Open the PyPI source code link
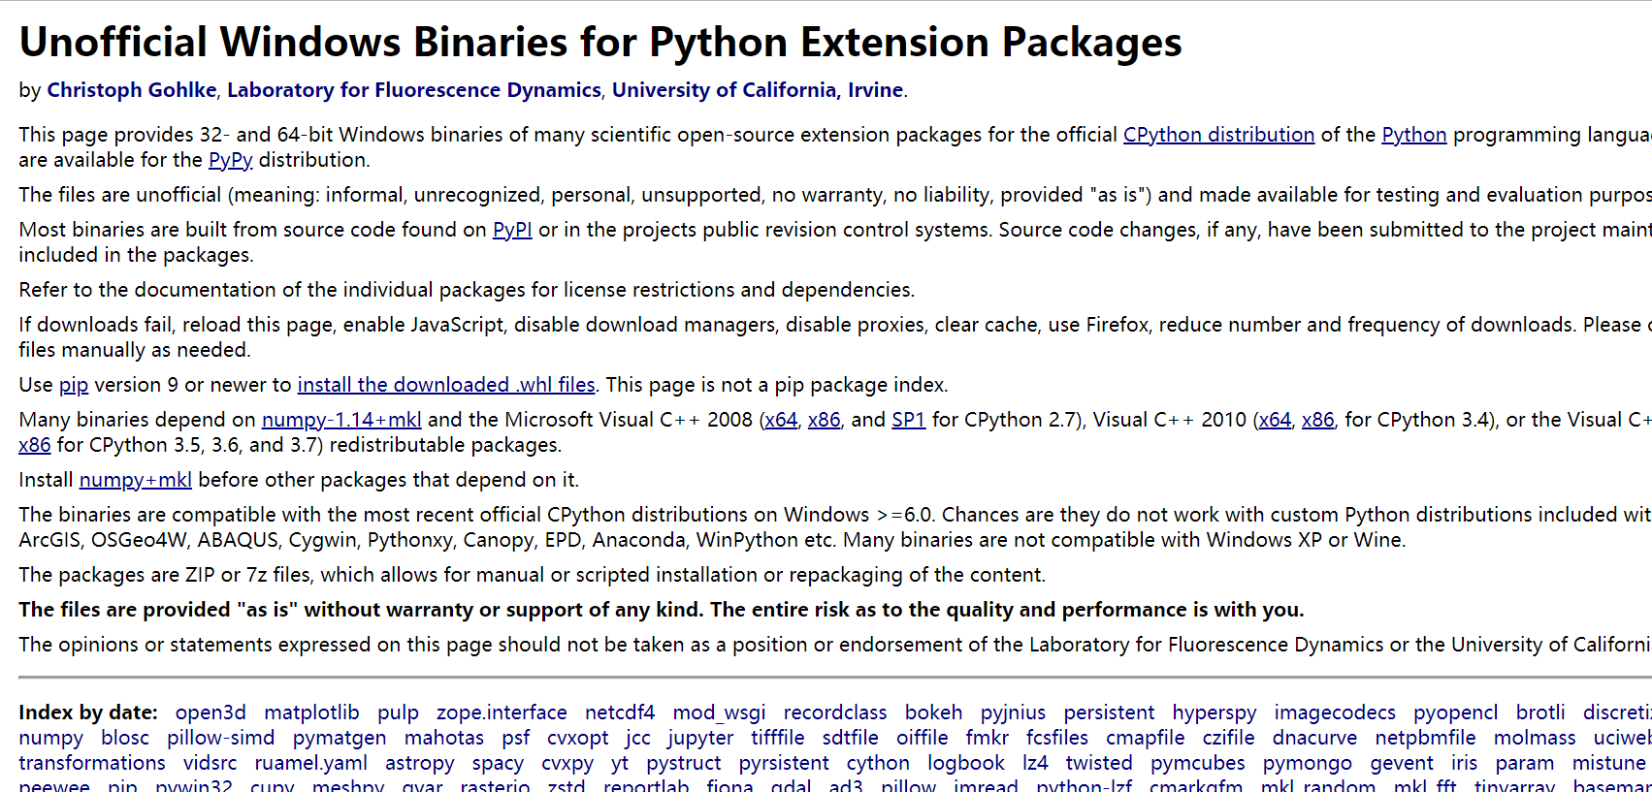This screenshot has height=792, width=1652. 512,230
